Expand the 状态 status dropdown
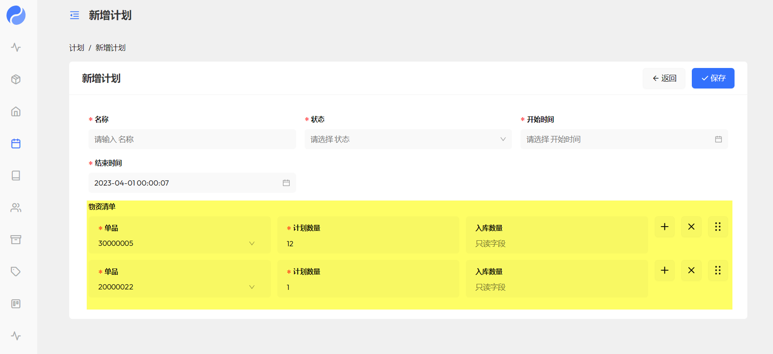The width and height of the screenshot is (773, 354). point(408,139)
